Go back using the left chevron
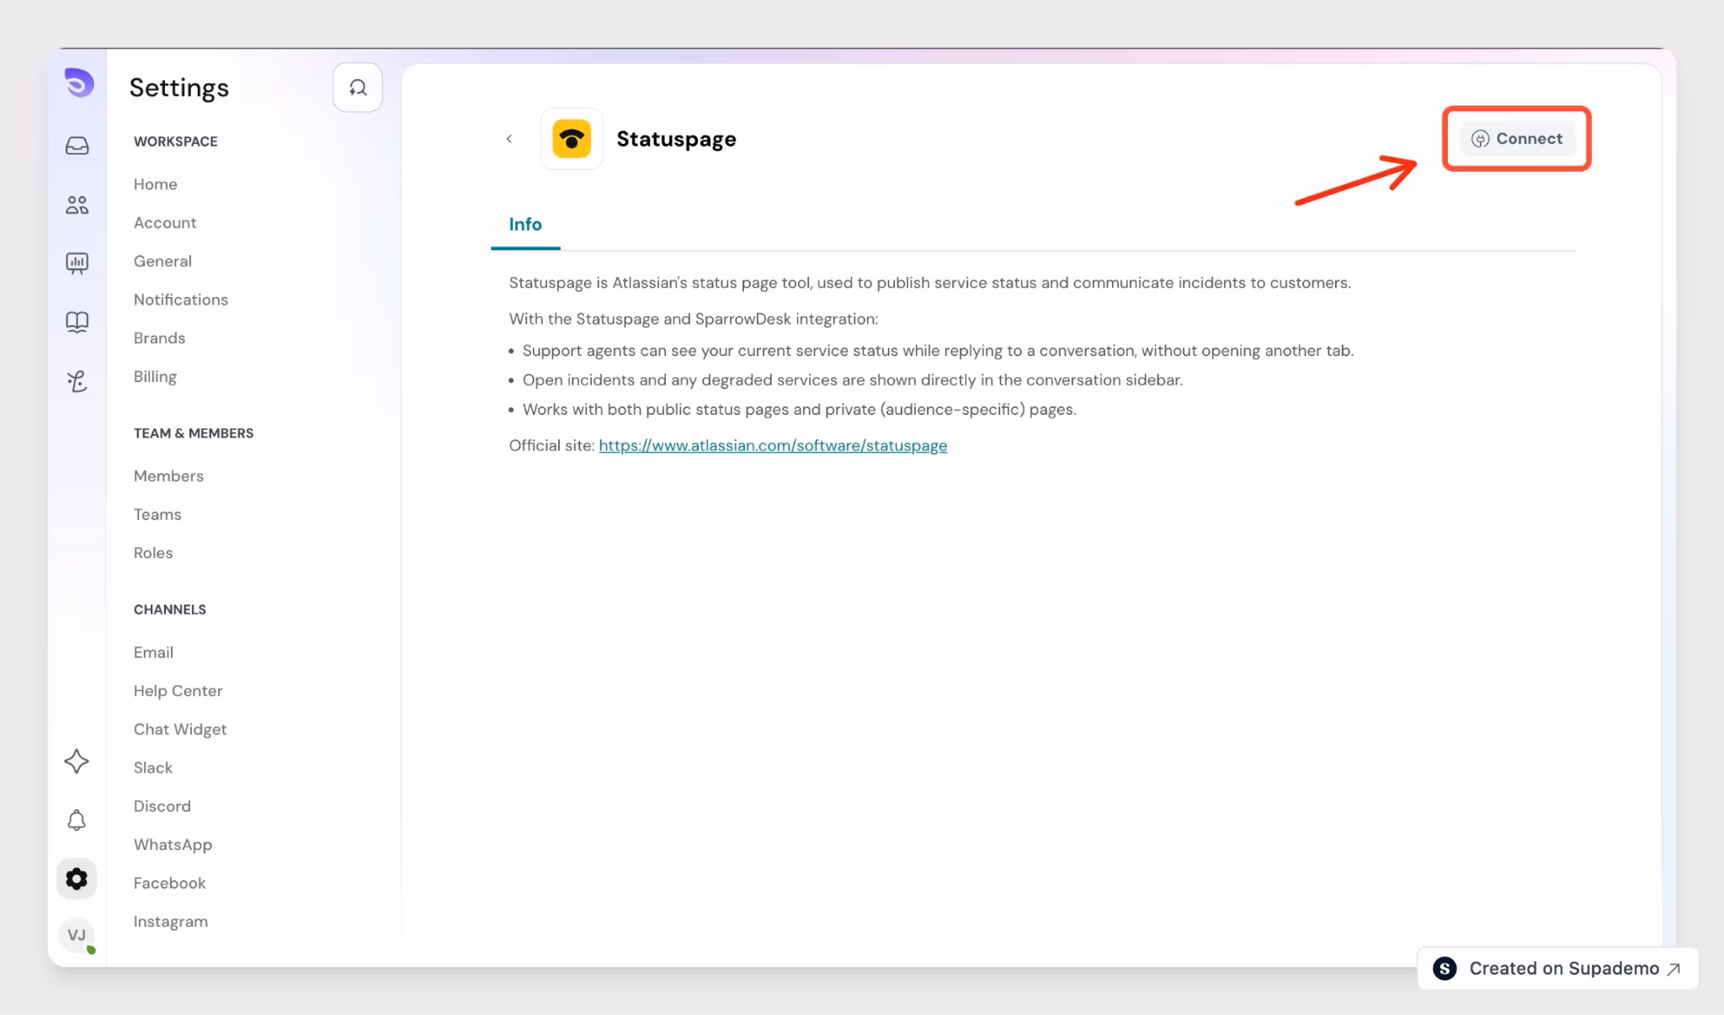1724x1015 pixels. (509, 139)
